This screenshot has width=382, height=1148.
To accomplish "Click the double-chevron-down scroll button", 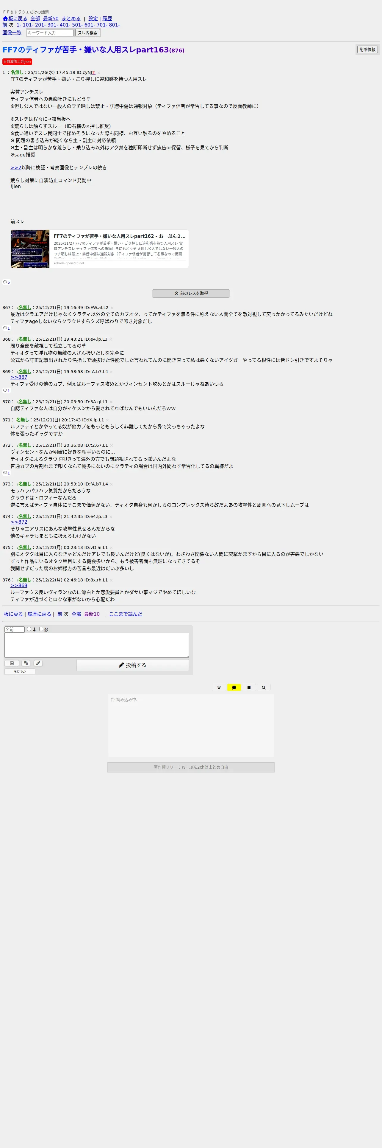I will click(219, 688).
